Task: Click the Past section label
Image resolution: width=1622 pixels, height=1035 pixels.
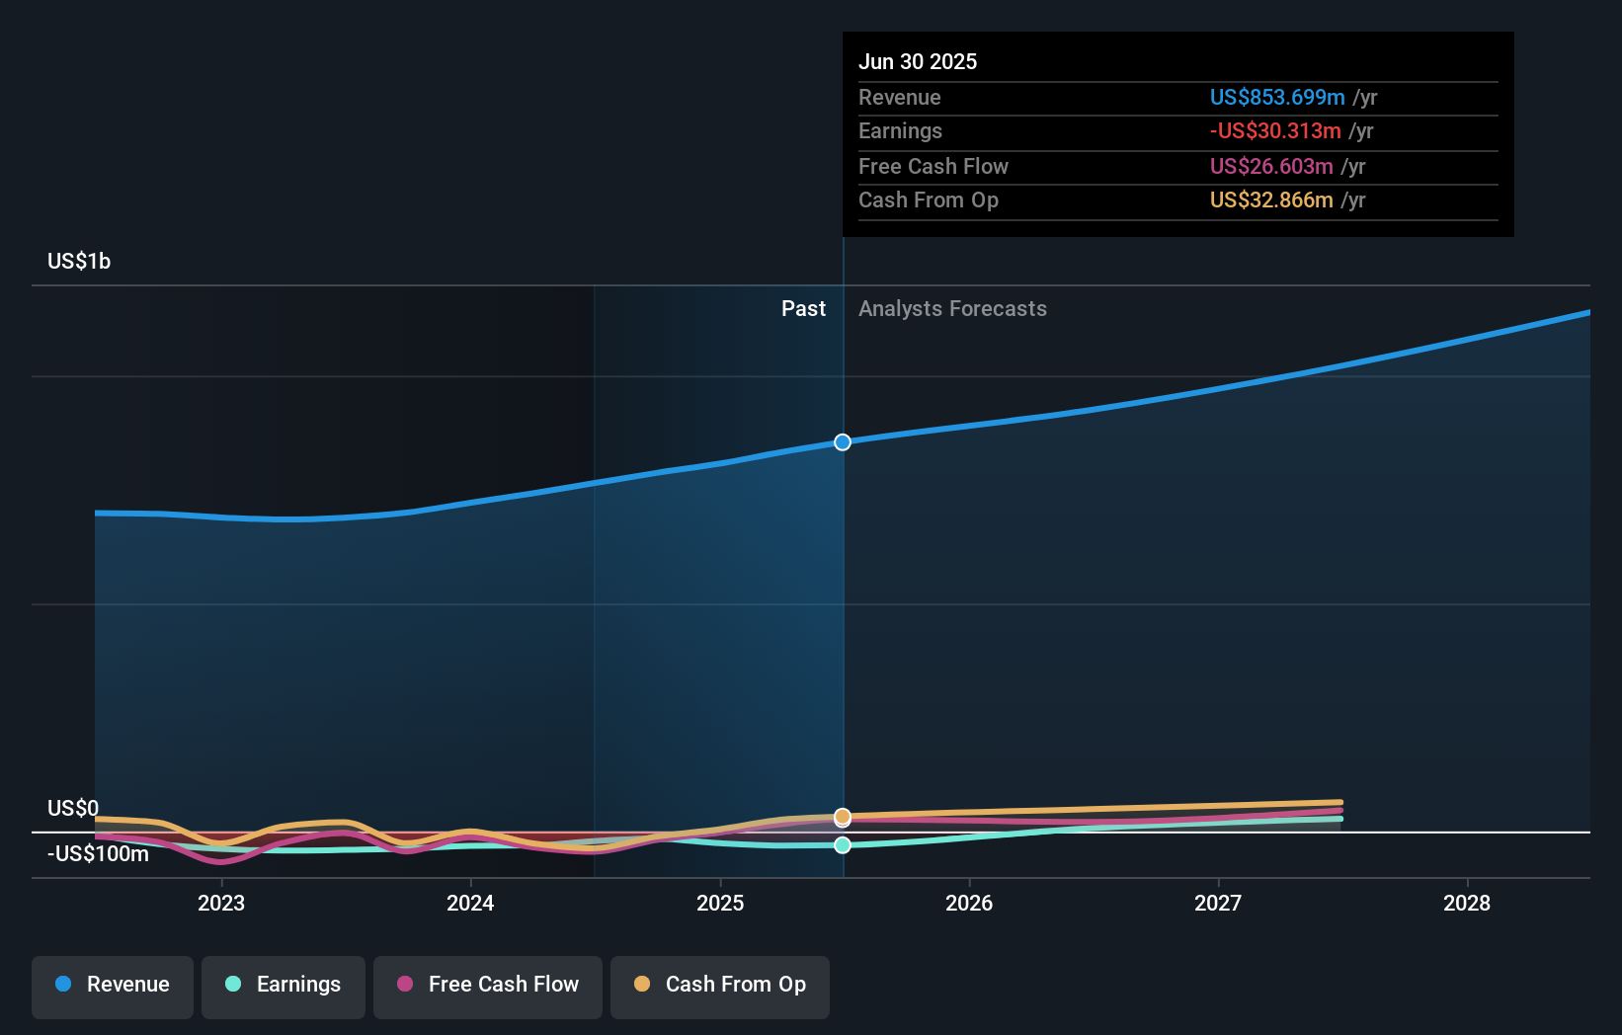Action: pyautogui.click(x=804, y=309)
